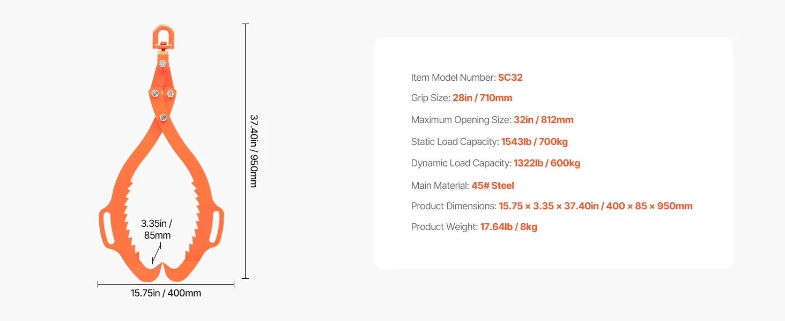This screenshot has width=785, height=321.
Task: Click the Static Load Capacity 1543lb / 700kg value
Action: pyautogui.click(x=534, y=142)
